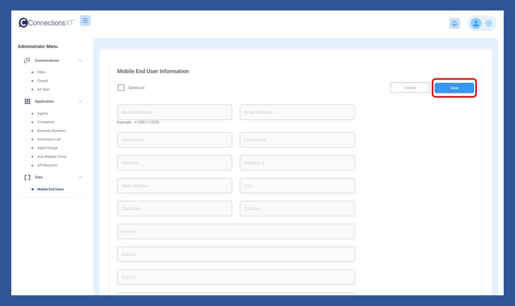Click the user profile avatar icon
515x306 pixels.
click(x=476, y=23)
